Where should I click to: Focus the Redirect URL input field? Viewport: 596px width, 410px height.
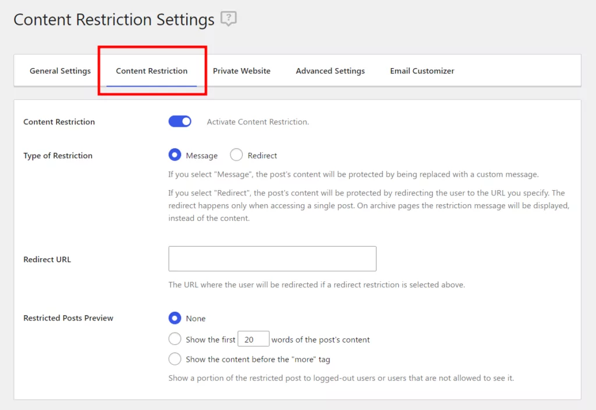click(x=272, y=259)
